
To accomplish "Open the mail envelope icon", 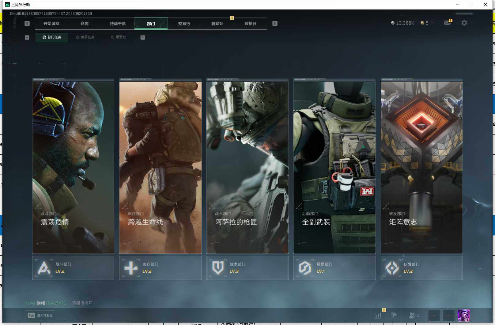I will click(447, 23).
